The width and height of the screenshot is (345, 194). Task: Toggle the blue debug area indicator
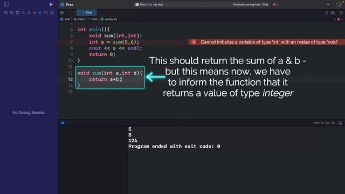[x=63, y=123]
